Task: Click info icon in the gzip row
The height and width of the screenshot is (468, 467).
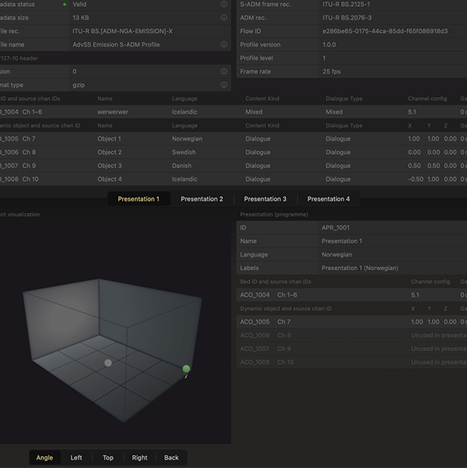Action: click(x=224, y=85)
